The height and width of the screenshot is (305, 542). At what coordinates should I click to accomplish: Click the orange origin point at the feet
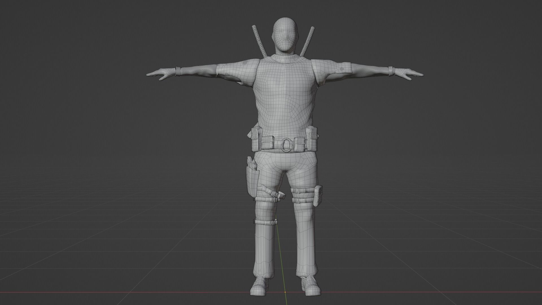pyautogui.click(x=285, y=292)
